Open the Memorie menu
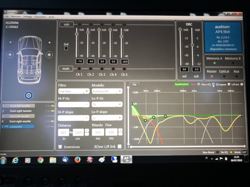This screenshot has width=250, height=187. click(16, 17)
